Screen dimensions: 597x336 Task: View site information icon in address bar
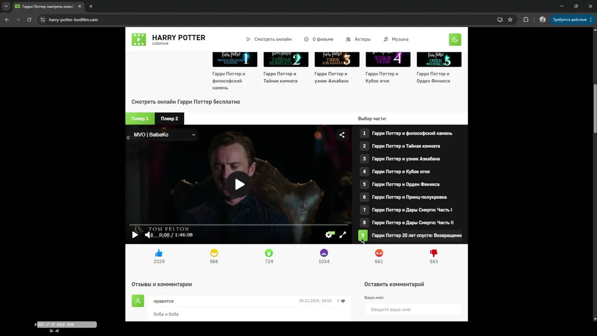42,20
